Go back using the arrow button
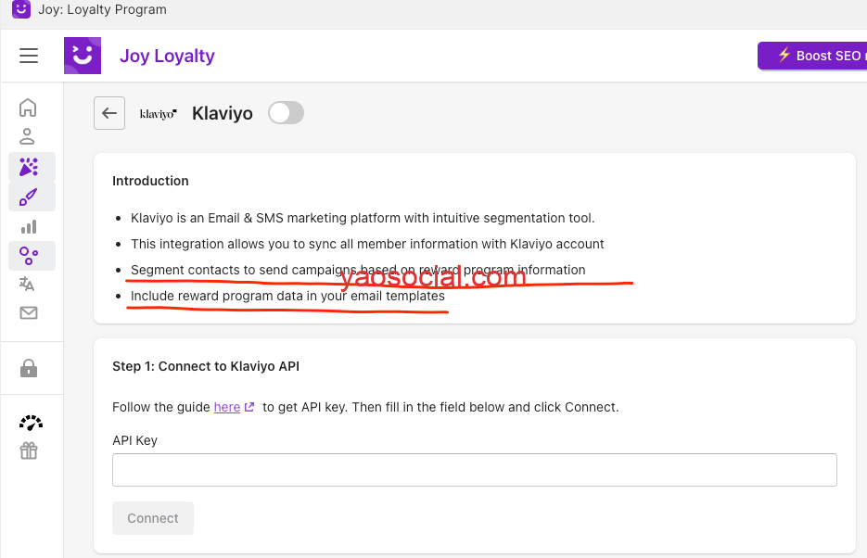 (109, 113)
